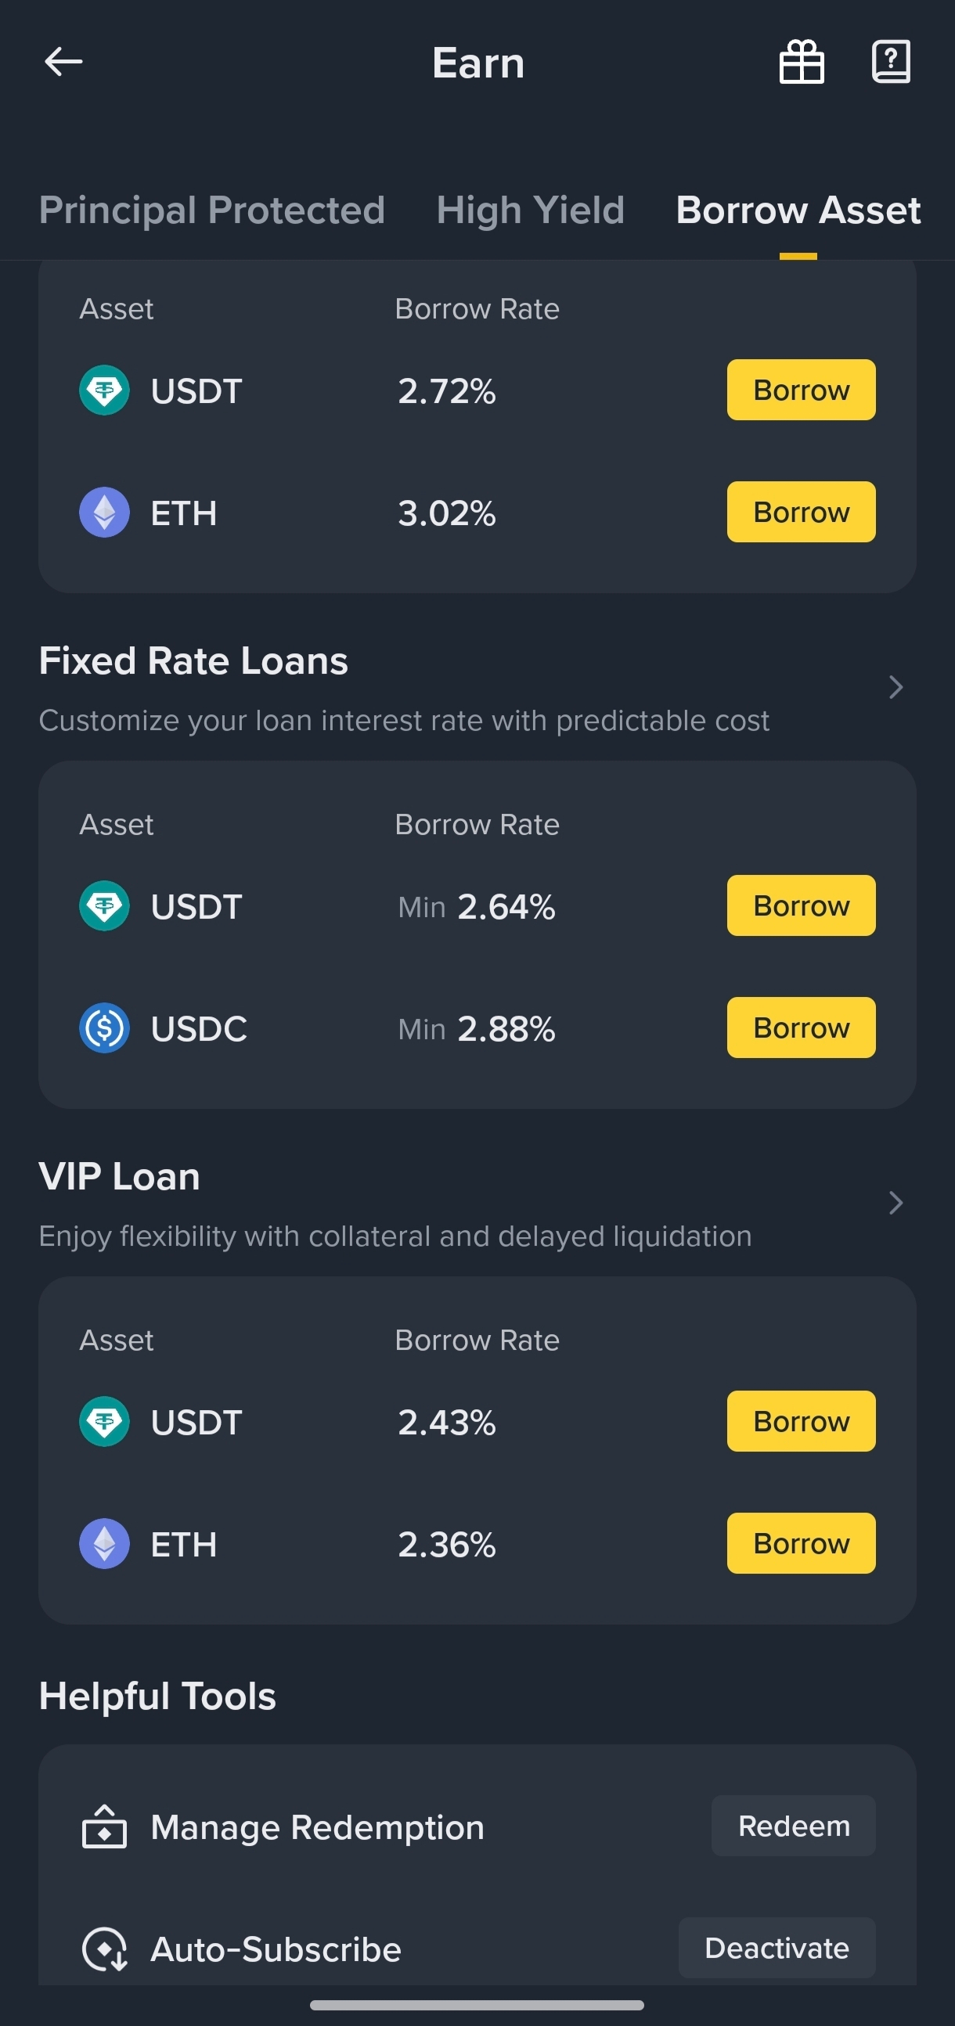
Task: Tap USDT icon in Fixed Rate Loans
Action: pyautogui.click(x=105, y=905)
